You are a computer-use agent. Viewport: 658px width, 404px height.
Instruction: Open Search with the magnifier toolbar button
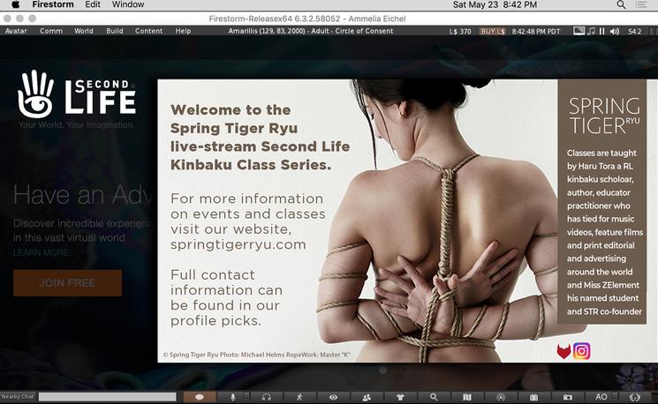434,397
